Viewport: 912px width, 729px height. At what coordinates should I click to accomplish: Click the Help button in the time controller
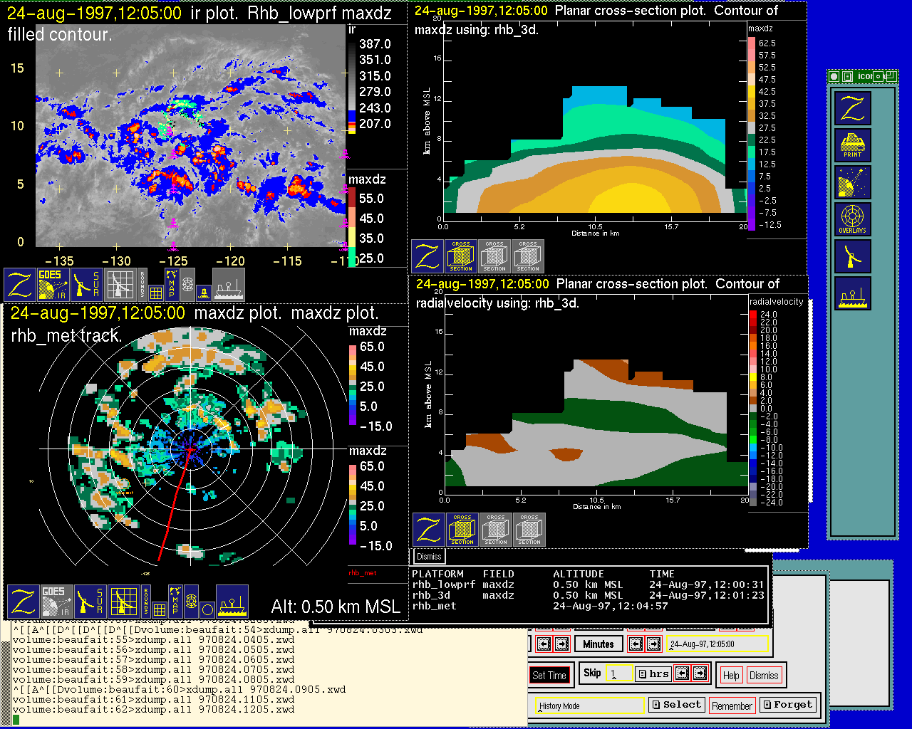[731, 676]
